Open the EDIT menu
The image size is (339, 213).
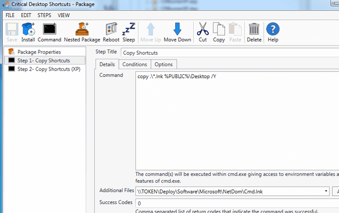(26, 15)
